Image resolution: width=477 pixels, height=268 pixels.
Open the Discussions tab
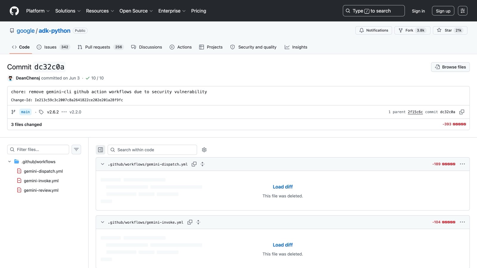tap(146, 47)
